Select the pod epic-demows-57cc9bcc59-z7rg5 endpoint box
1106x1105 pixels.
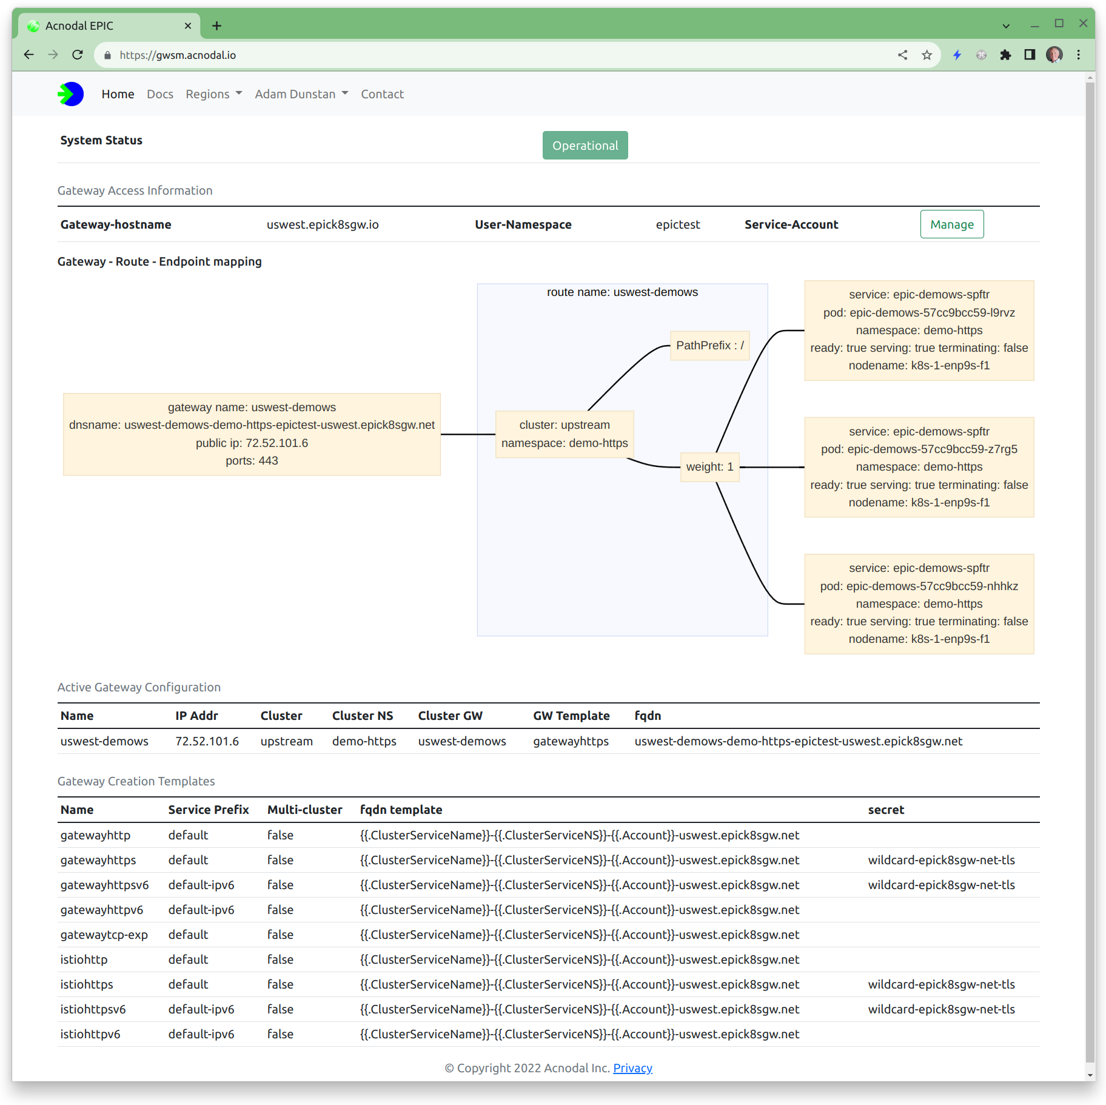click(x=919, y=467)
